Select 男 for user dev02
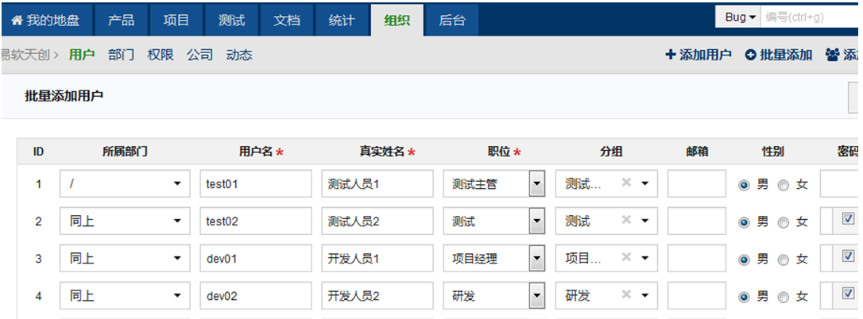 [x=744, y=298]
